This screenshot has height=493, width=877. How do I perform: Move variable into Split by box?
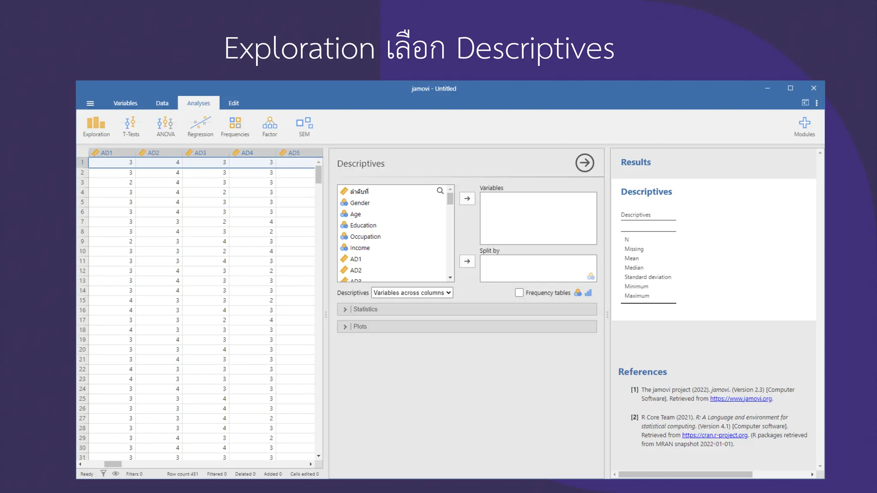pyautogui.click(x=467, y=261)
